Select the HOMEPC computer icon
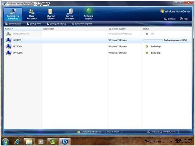This screenshot has width=195, height=146. click(9, 40)
